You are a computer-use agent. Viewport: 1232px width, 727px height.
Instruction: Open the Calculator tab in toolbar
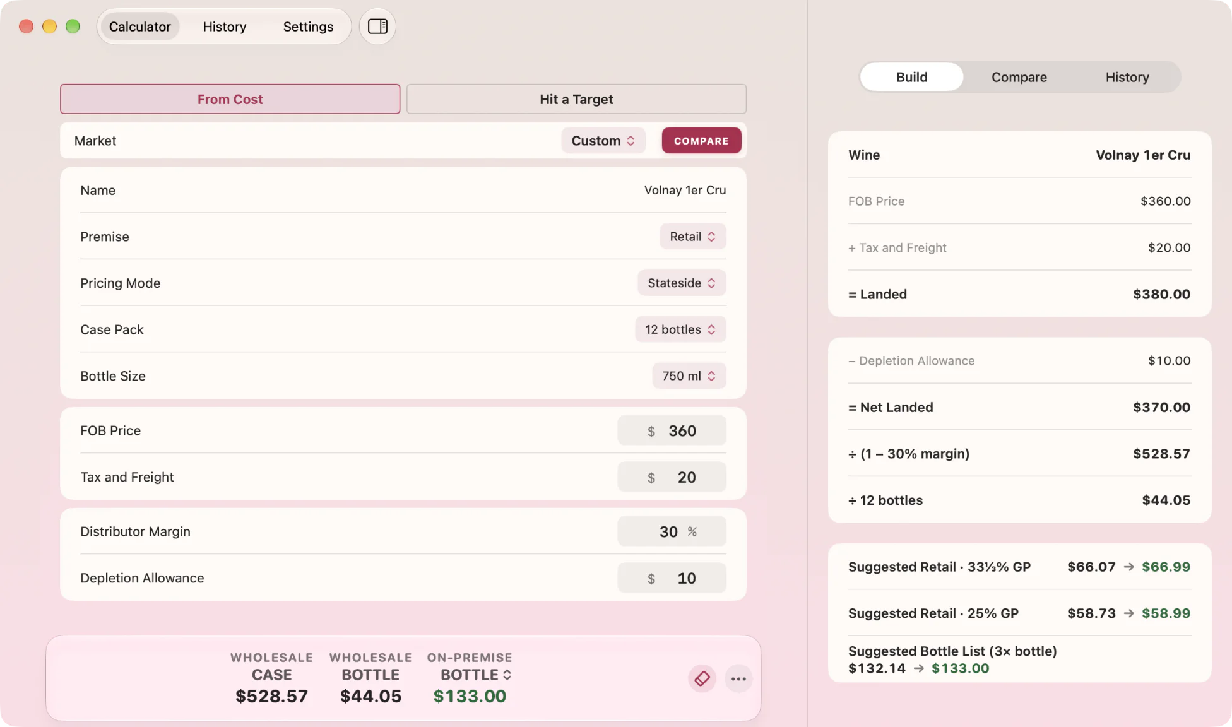[x=140, y=27]
